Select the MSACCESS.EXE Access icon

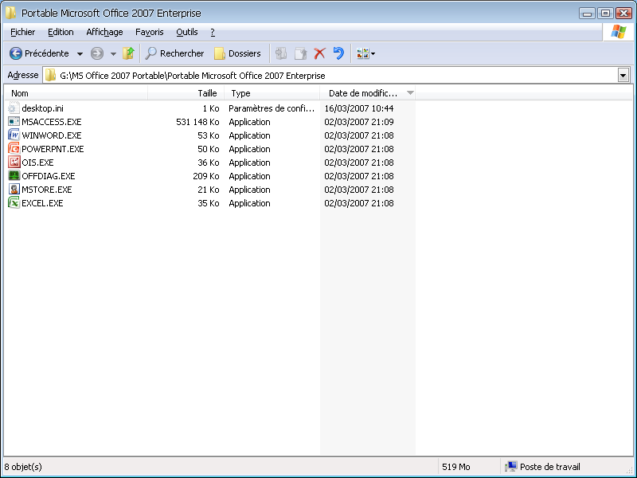tap(14, 122)
